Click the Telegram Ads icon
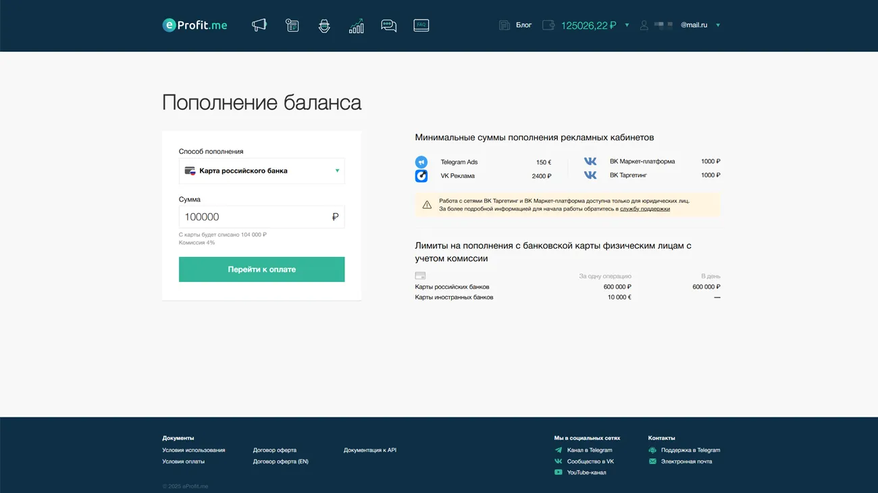This screenshot has height=493, width=878. (421, 163)
